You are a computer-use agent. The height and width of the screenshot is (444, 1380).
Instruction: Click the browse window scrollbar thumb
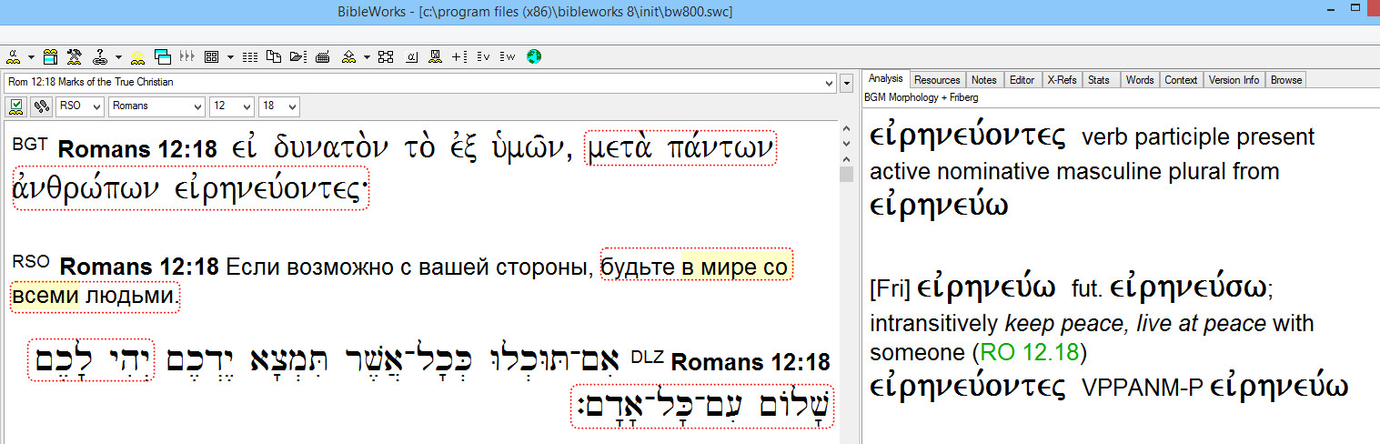point(846,174)
